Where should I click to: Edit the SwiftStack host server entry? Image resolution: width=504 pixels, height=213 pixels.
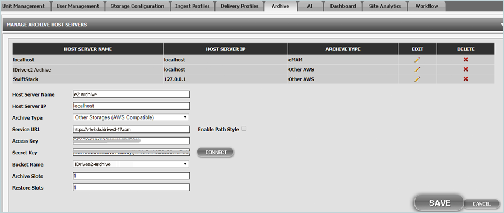(x=417, y=79)
